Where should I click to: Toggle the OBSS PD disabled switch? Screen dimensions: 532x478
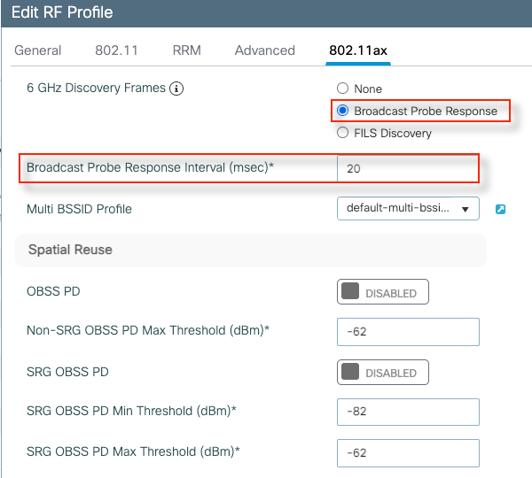point(383,292)
